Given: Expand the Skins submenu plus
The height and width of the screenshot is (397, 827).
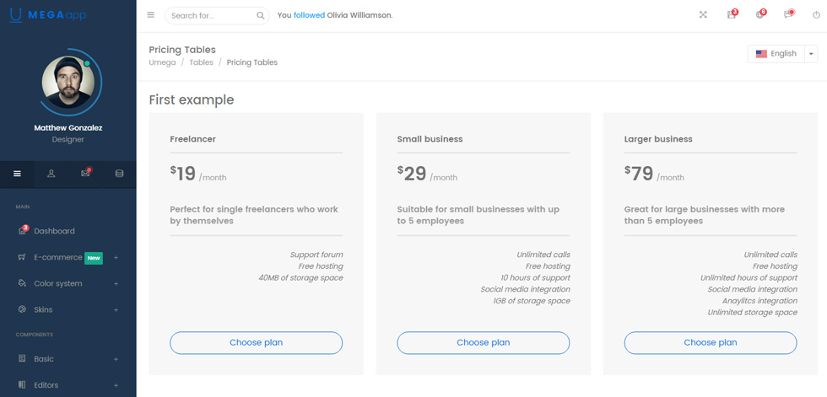Looking at the screenshot, I should point(116,309).
